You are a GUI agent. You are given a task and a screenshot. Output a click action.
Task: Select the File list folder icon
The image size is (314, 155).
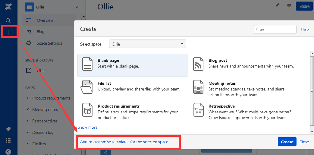[x=87, y=87]
